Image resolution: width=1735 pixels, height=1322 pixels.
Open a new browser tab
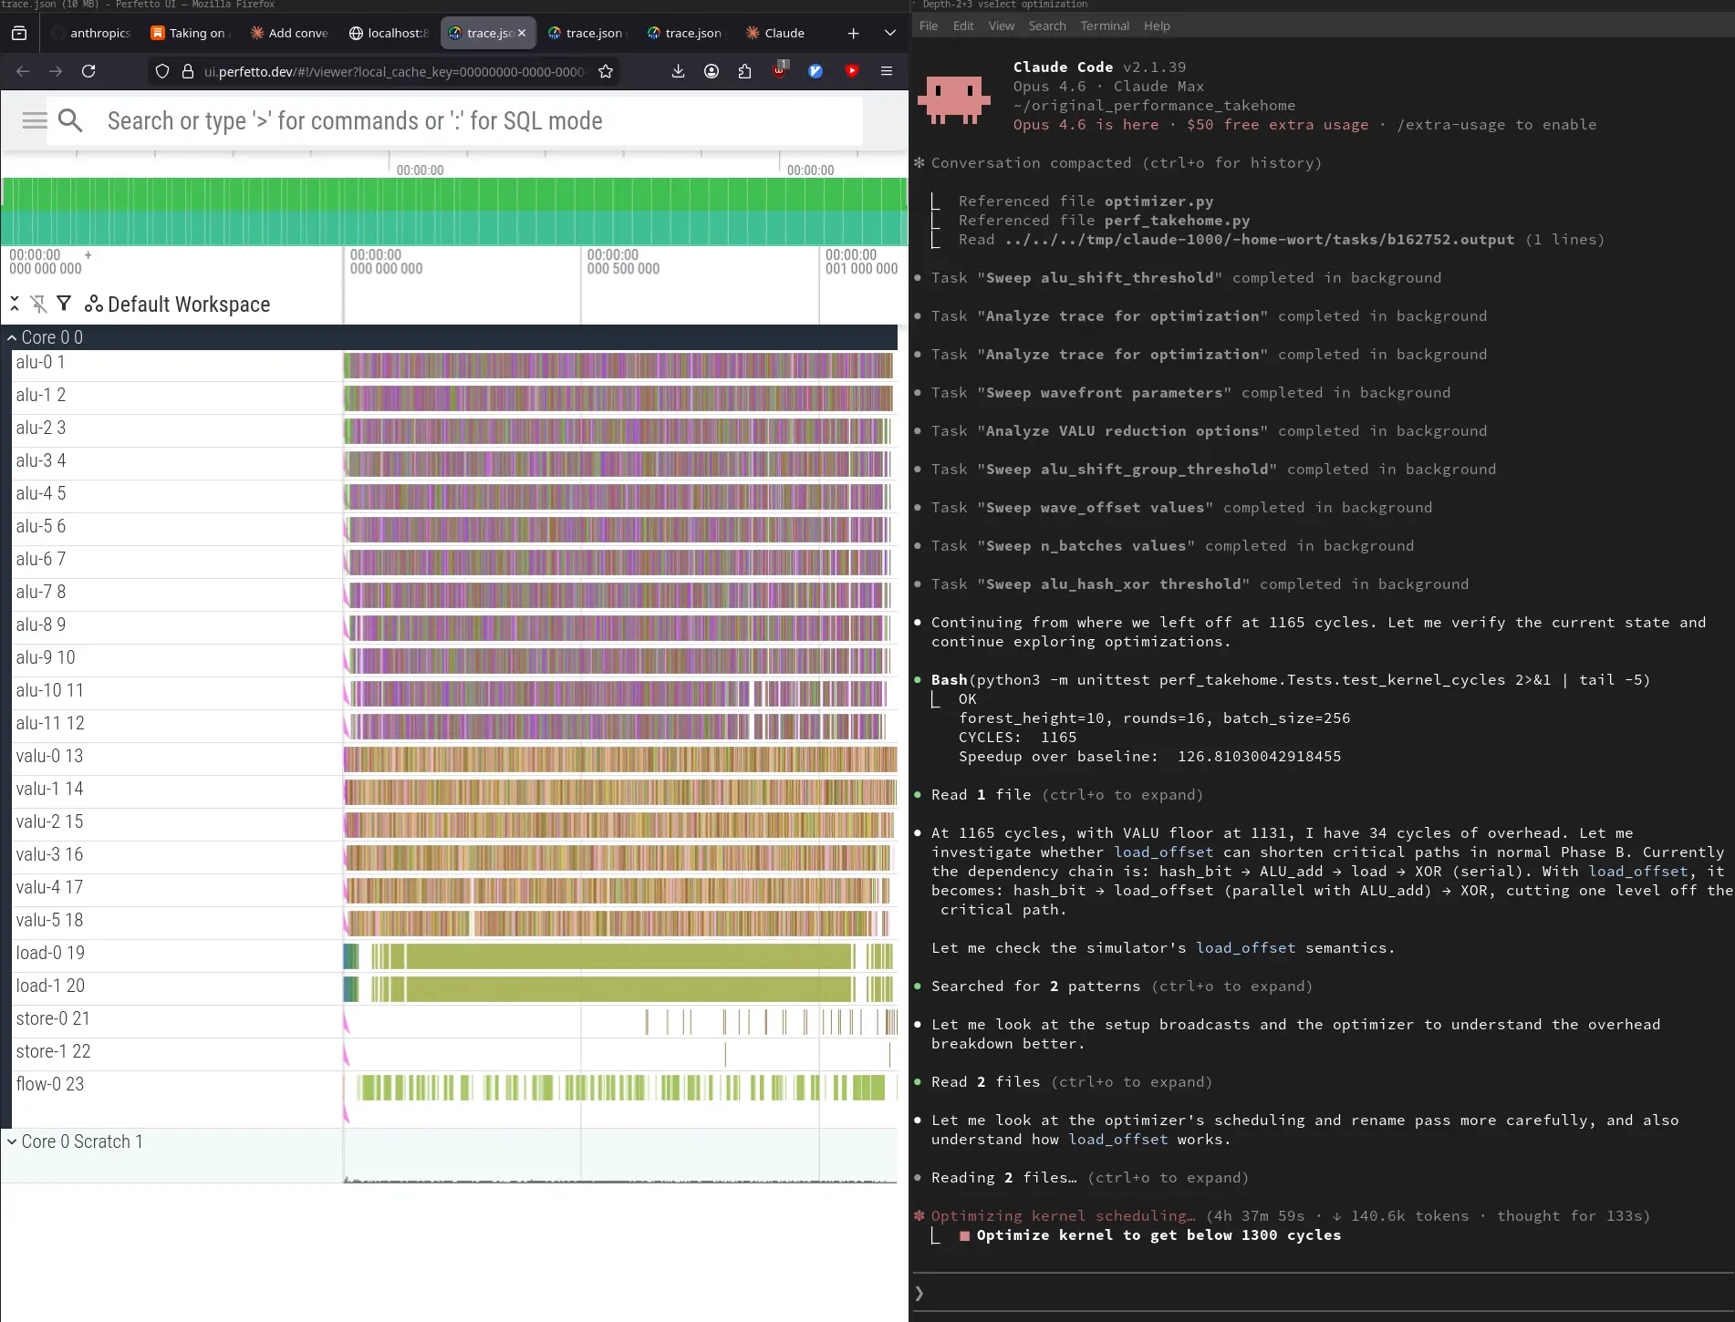tap(853, 33)
